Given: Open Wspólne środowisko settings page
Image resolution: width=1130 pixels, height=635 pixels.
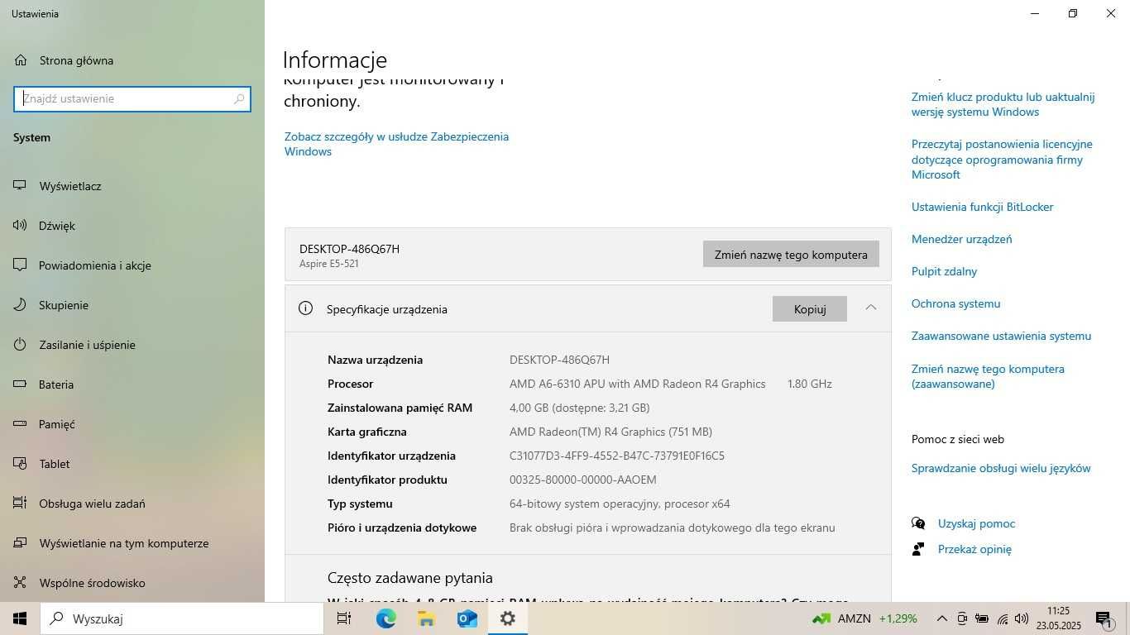Looking at the screenshot, I should [132, 583].
